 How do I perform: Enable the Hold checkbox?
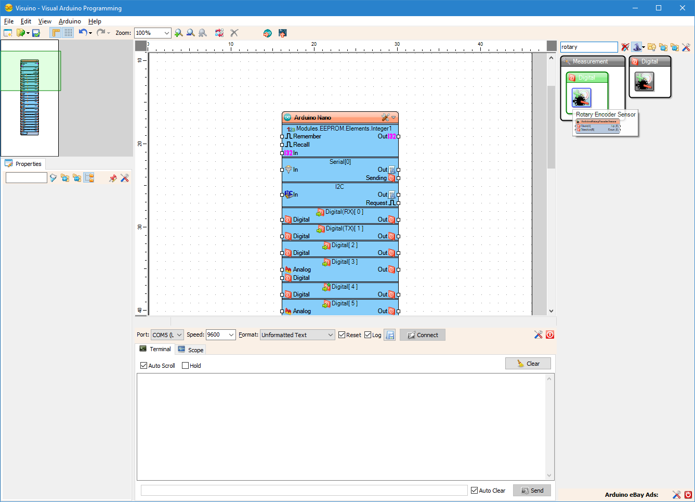pos(185,366)
